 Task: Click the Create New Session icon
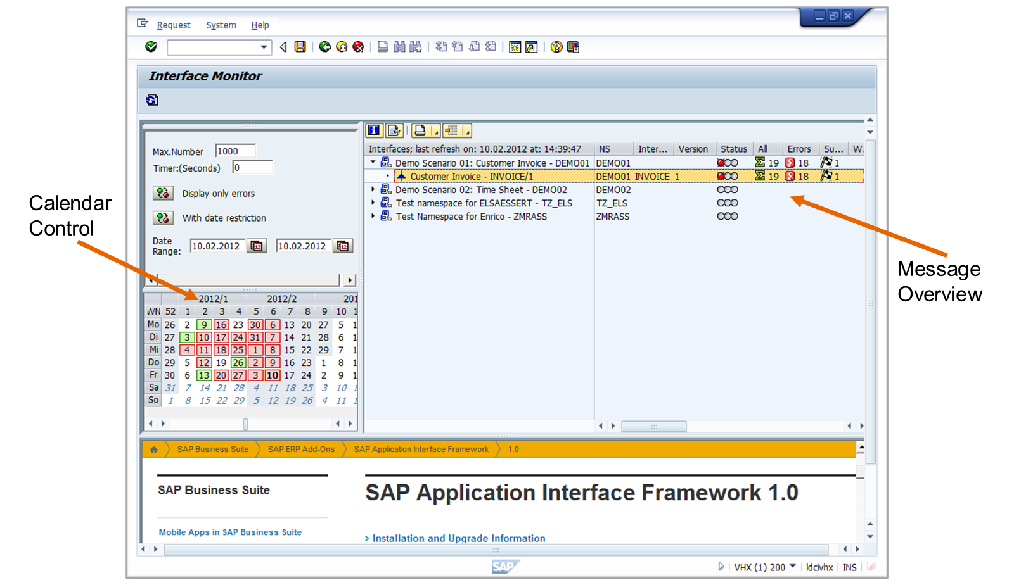(x=515, y=47)
